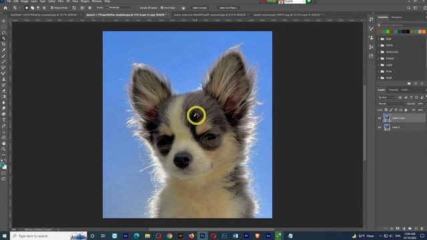Click the Search Swatches field
This screenshot has height=240, width=427.
[402, 25]
